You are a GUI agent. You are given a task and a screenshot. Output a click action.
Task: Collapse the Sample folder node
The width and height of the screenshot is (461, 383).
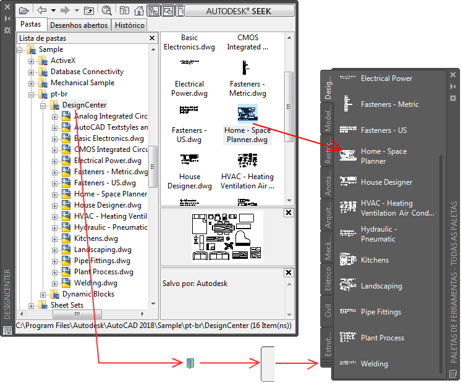tap(20, 50)
